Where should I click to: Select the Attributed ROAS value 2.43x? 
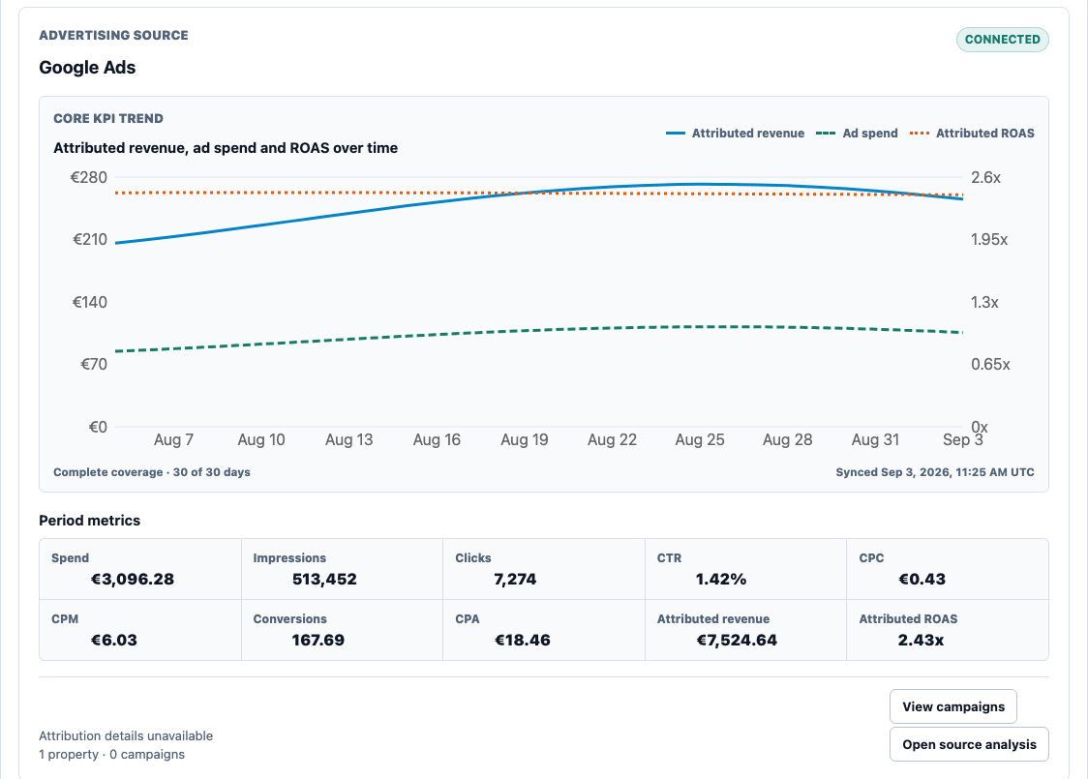click(921, 641)
